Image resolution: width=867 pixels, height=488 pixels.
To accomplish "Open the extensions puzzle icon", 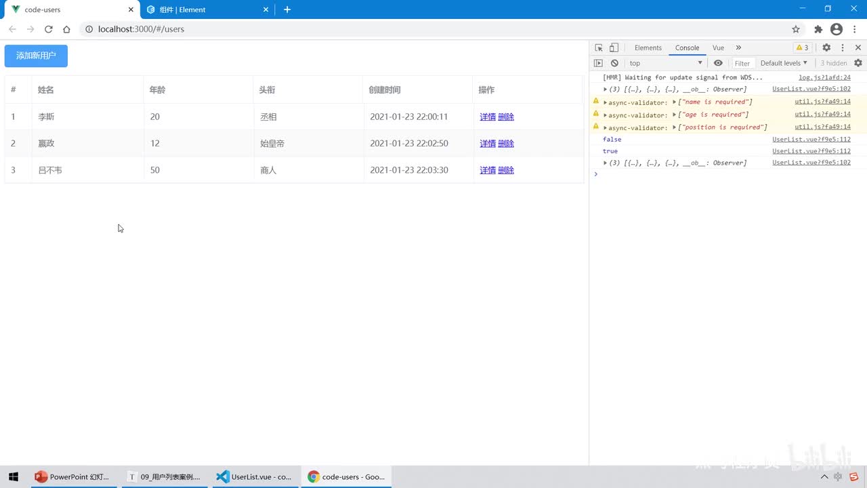I will (x=818, y=29).
